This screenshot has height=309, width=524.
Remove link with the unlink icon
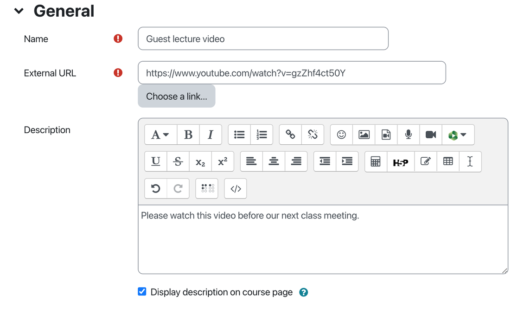(x=313, y=135)
